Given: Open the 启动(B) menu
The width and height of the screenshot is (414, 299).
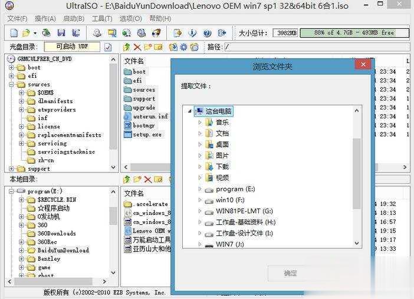Looking at the screenshot, I should coord(74,19).
